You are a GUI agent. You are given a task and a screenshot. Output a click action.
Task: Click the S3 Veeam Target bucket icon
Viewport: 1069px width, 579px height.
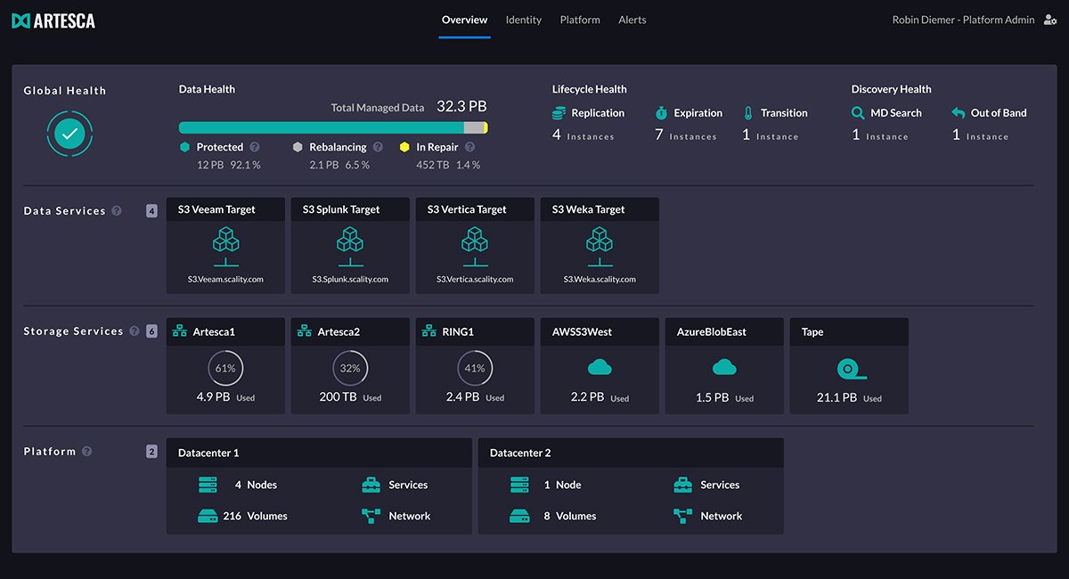pyautogui.click(x=225, y=245)
